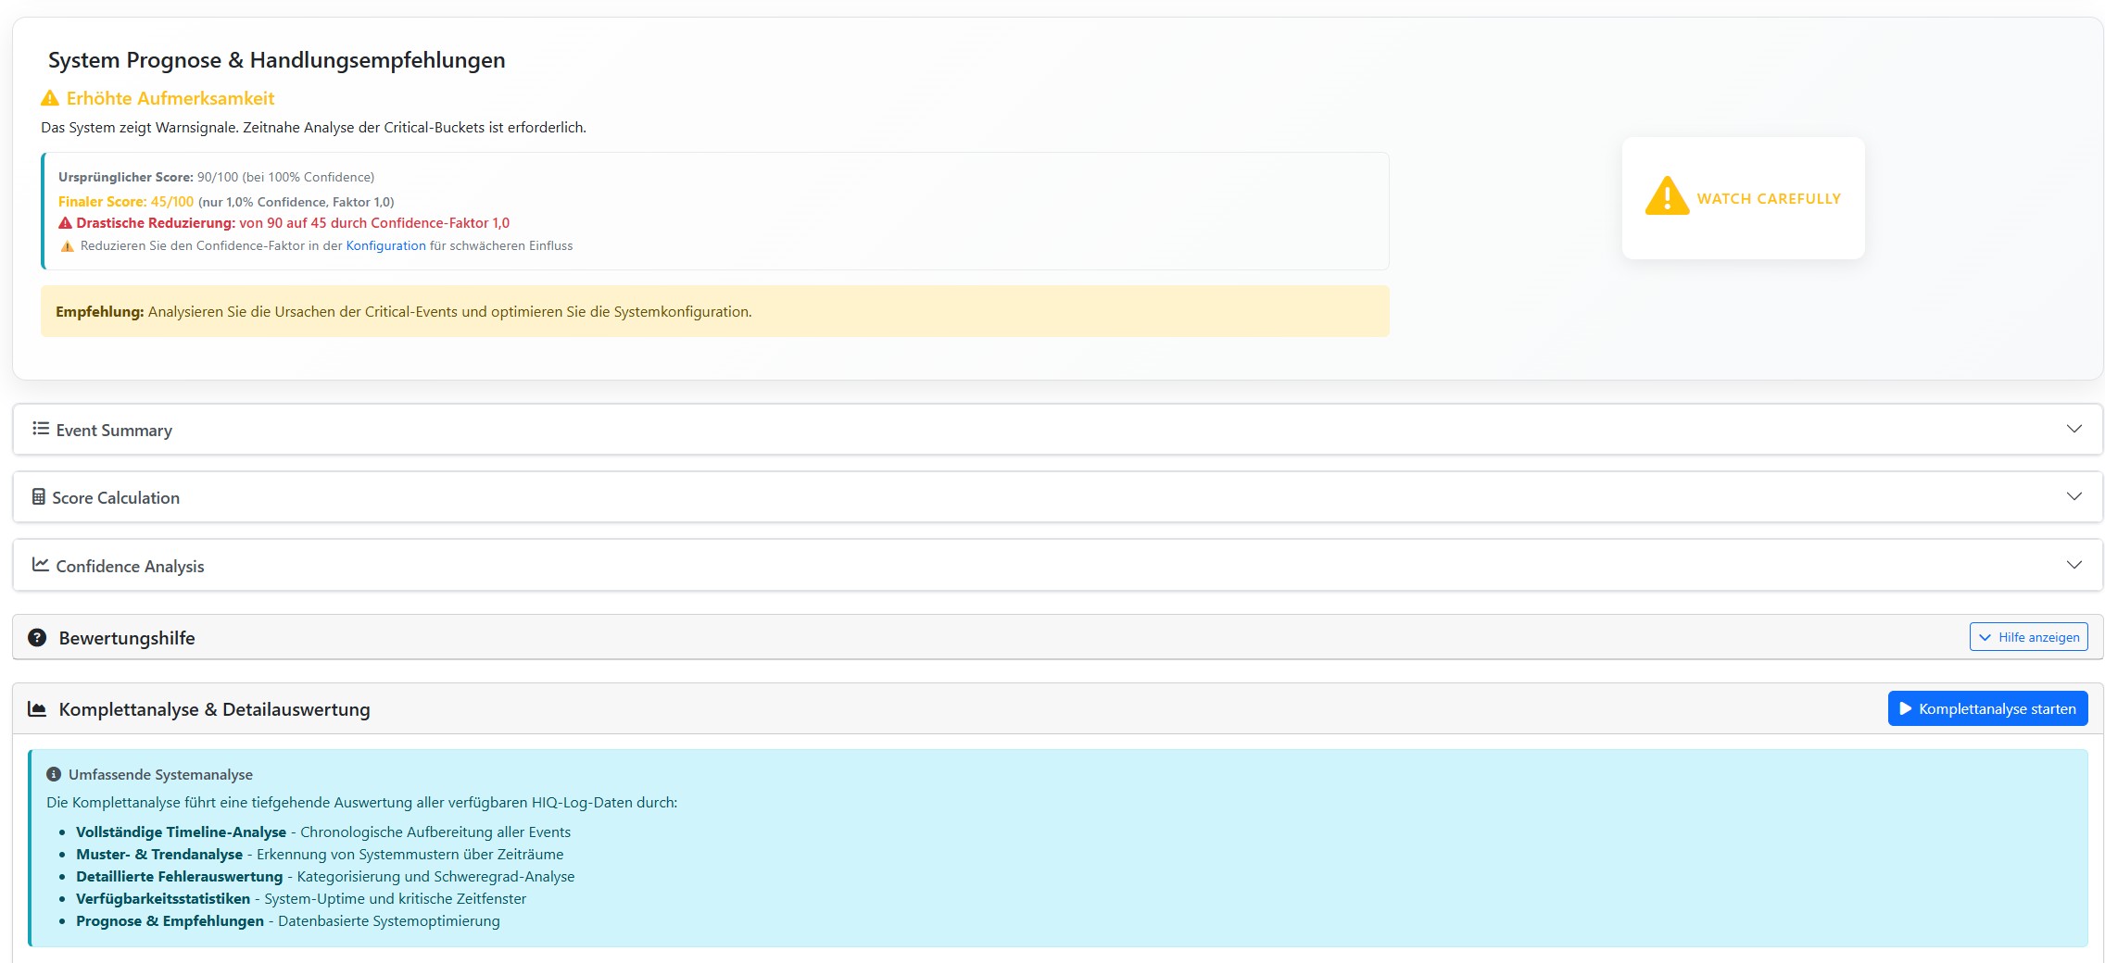Click the area chart icon beside Komplettanalyse

[37, 709]
